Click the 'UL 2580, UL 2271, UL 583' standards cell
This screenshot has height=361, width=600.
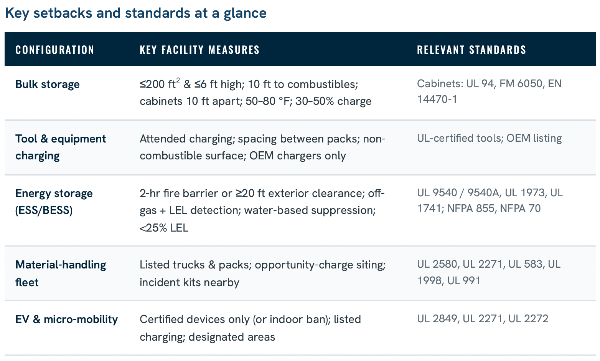[489, 272]
